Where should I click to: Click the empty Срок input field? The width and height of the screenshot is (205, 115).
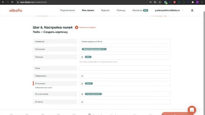125,68
